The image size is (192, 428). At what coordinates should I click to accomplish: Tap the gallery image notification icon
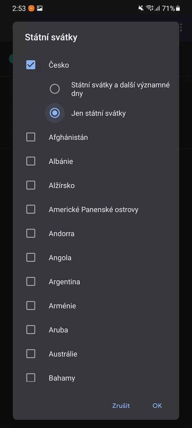pyautogui.click(x=40, y=9)
